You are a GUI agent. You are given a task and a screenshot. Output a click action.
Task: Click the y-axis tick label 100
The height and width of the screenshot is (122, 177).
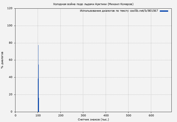pos(10,26)
